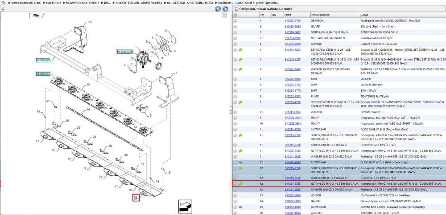The image size is (446, 215).
Task: Select callout 10 at diagram top
Action: pyautogui.click(x=90, y=22)
